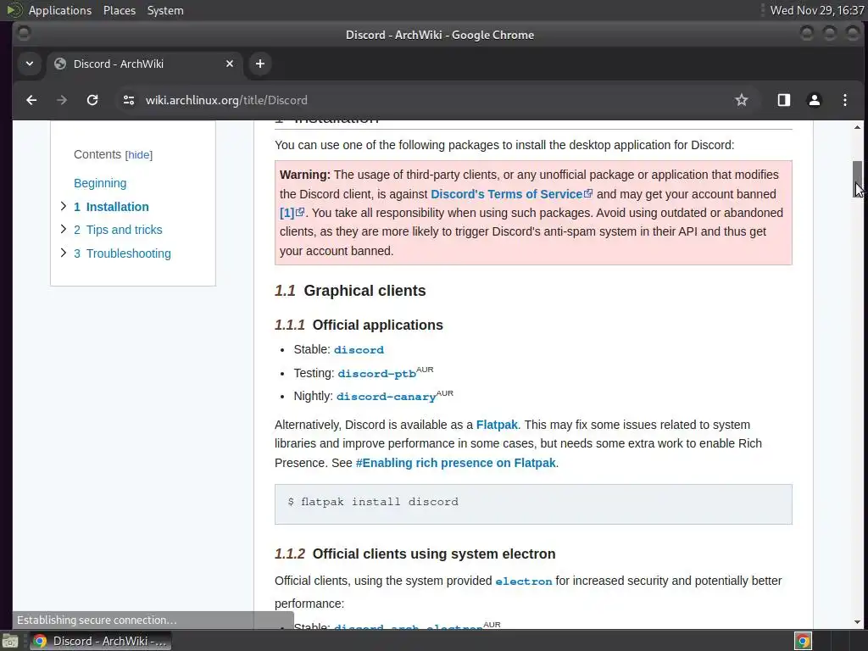Open the stable discord package link
868x651 pixels.
[x=359, y=350]
